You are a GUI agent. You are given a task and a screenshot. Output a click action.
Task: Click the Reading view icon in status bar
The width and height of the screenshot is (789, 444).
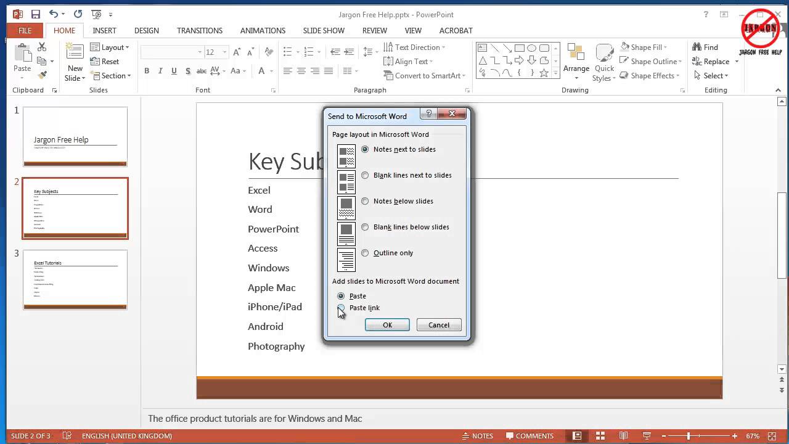coord(624,436)
